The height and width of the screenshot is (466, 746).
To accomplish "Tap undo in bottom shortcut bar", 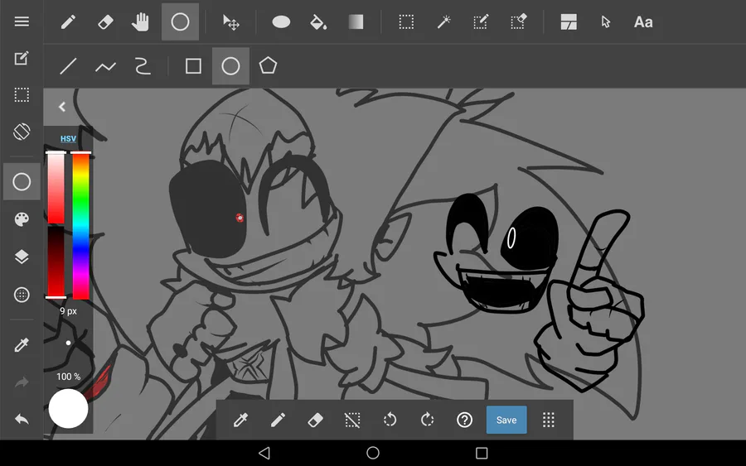I will 390,420.
